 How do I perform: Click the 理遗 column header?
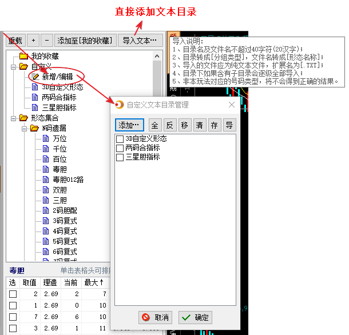coord(50,282)
